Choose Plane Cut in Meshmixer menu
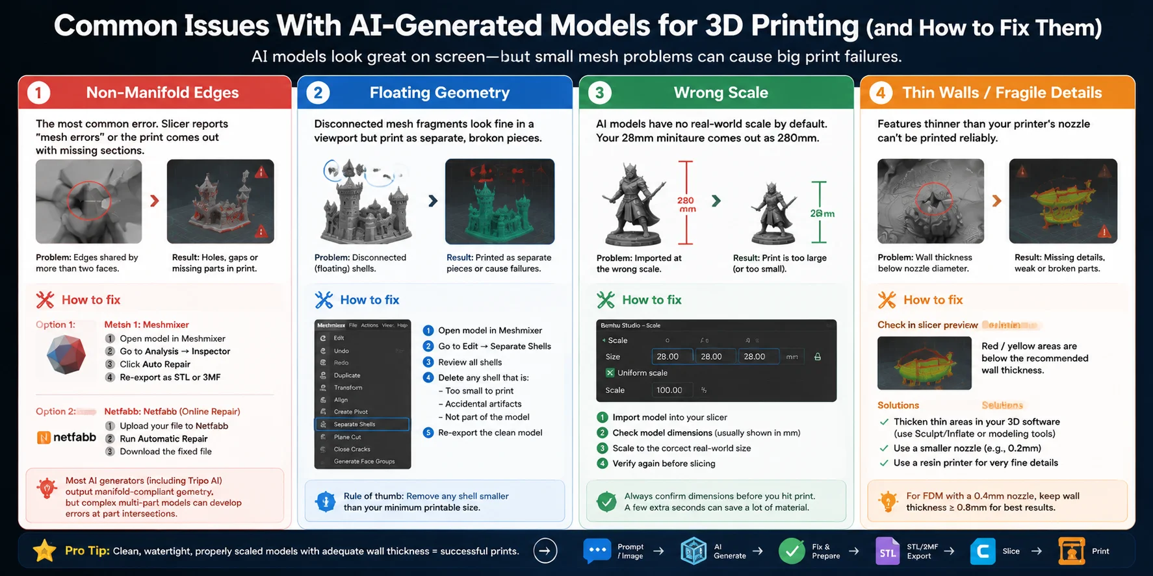 [362, 437]
